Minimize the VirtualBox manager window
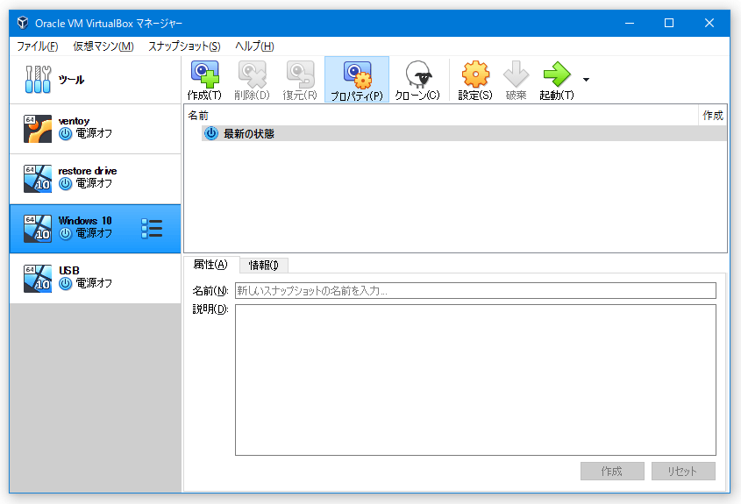 630,23
